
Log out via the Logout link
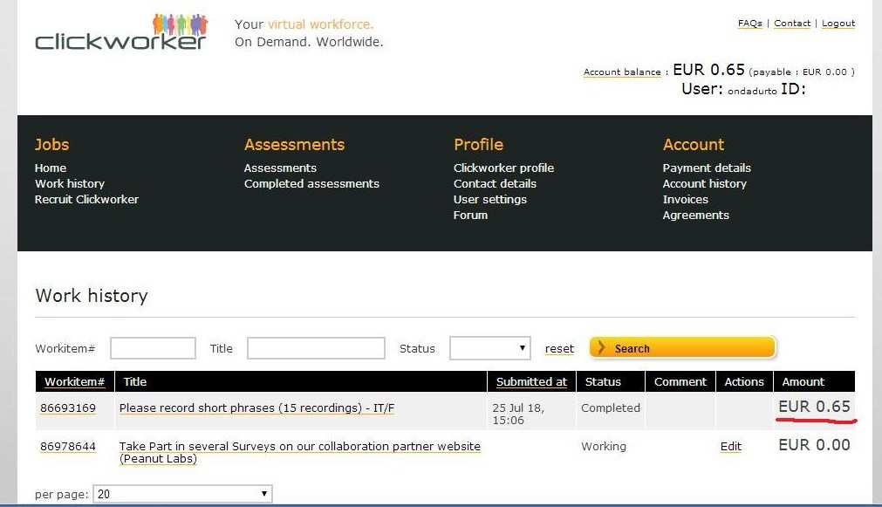click(x=838, y=23)
